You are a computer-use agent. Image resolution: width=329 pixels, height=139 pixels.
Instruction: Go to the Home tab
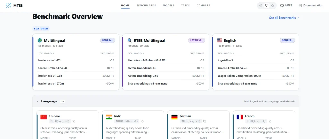[125, 6]
